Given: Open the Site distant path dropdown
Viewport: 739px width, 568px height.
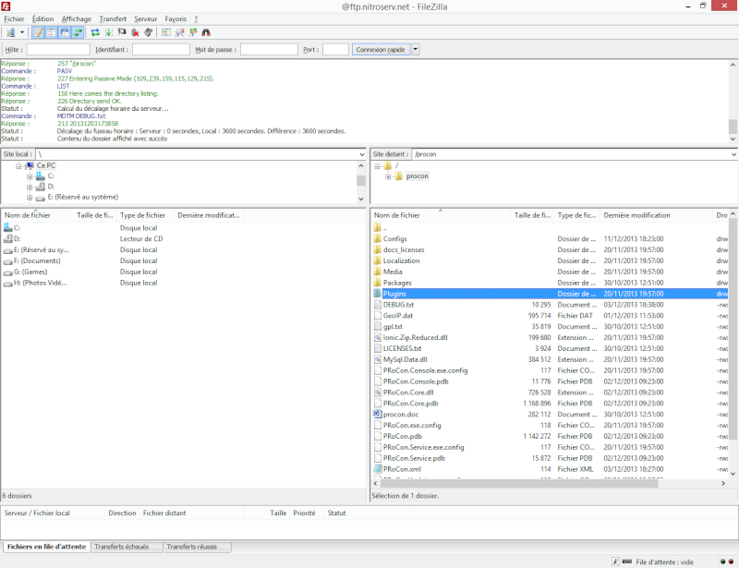Looking at the screenshot, I should point(733,154).
